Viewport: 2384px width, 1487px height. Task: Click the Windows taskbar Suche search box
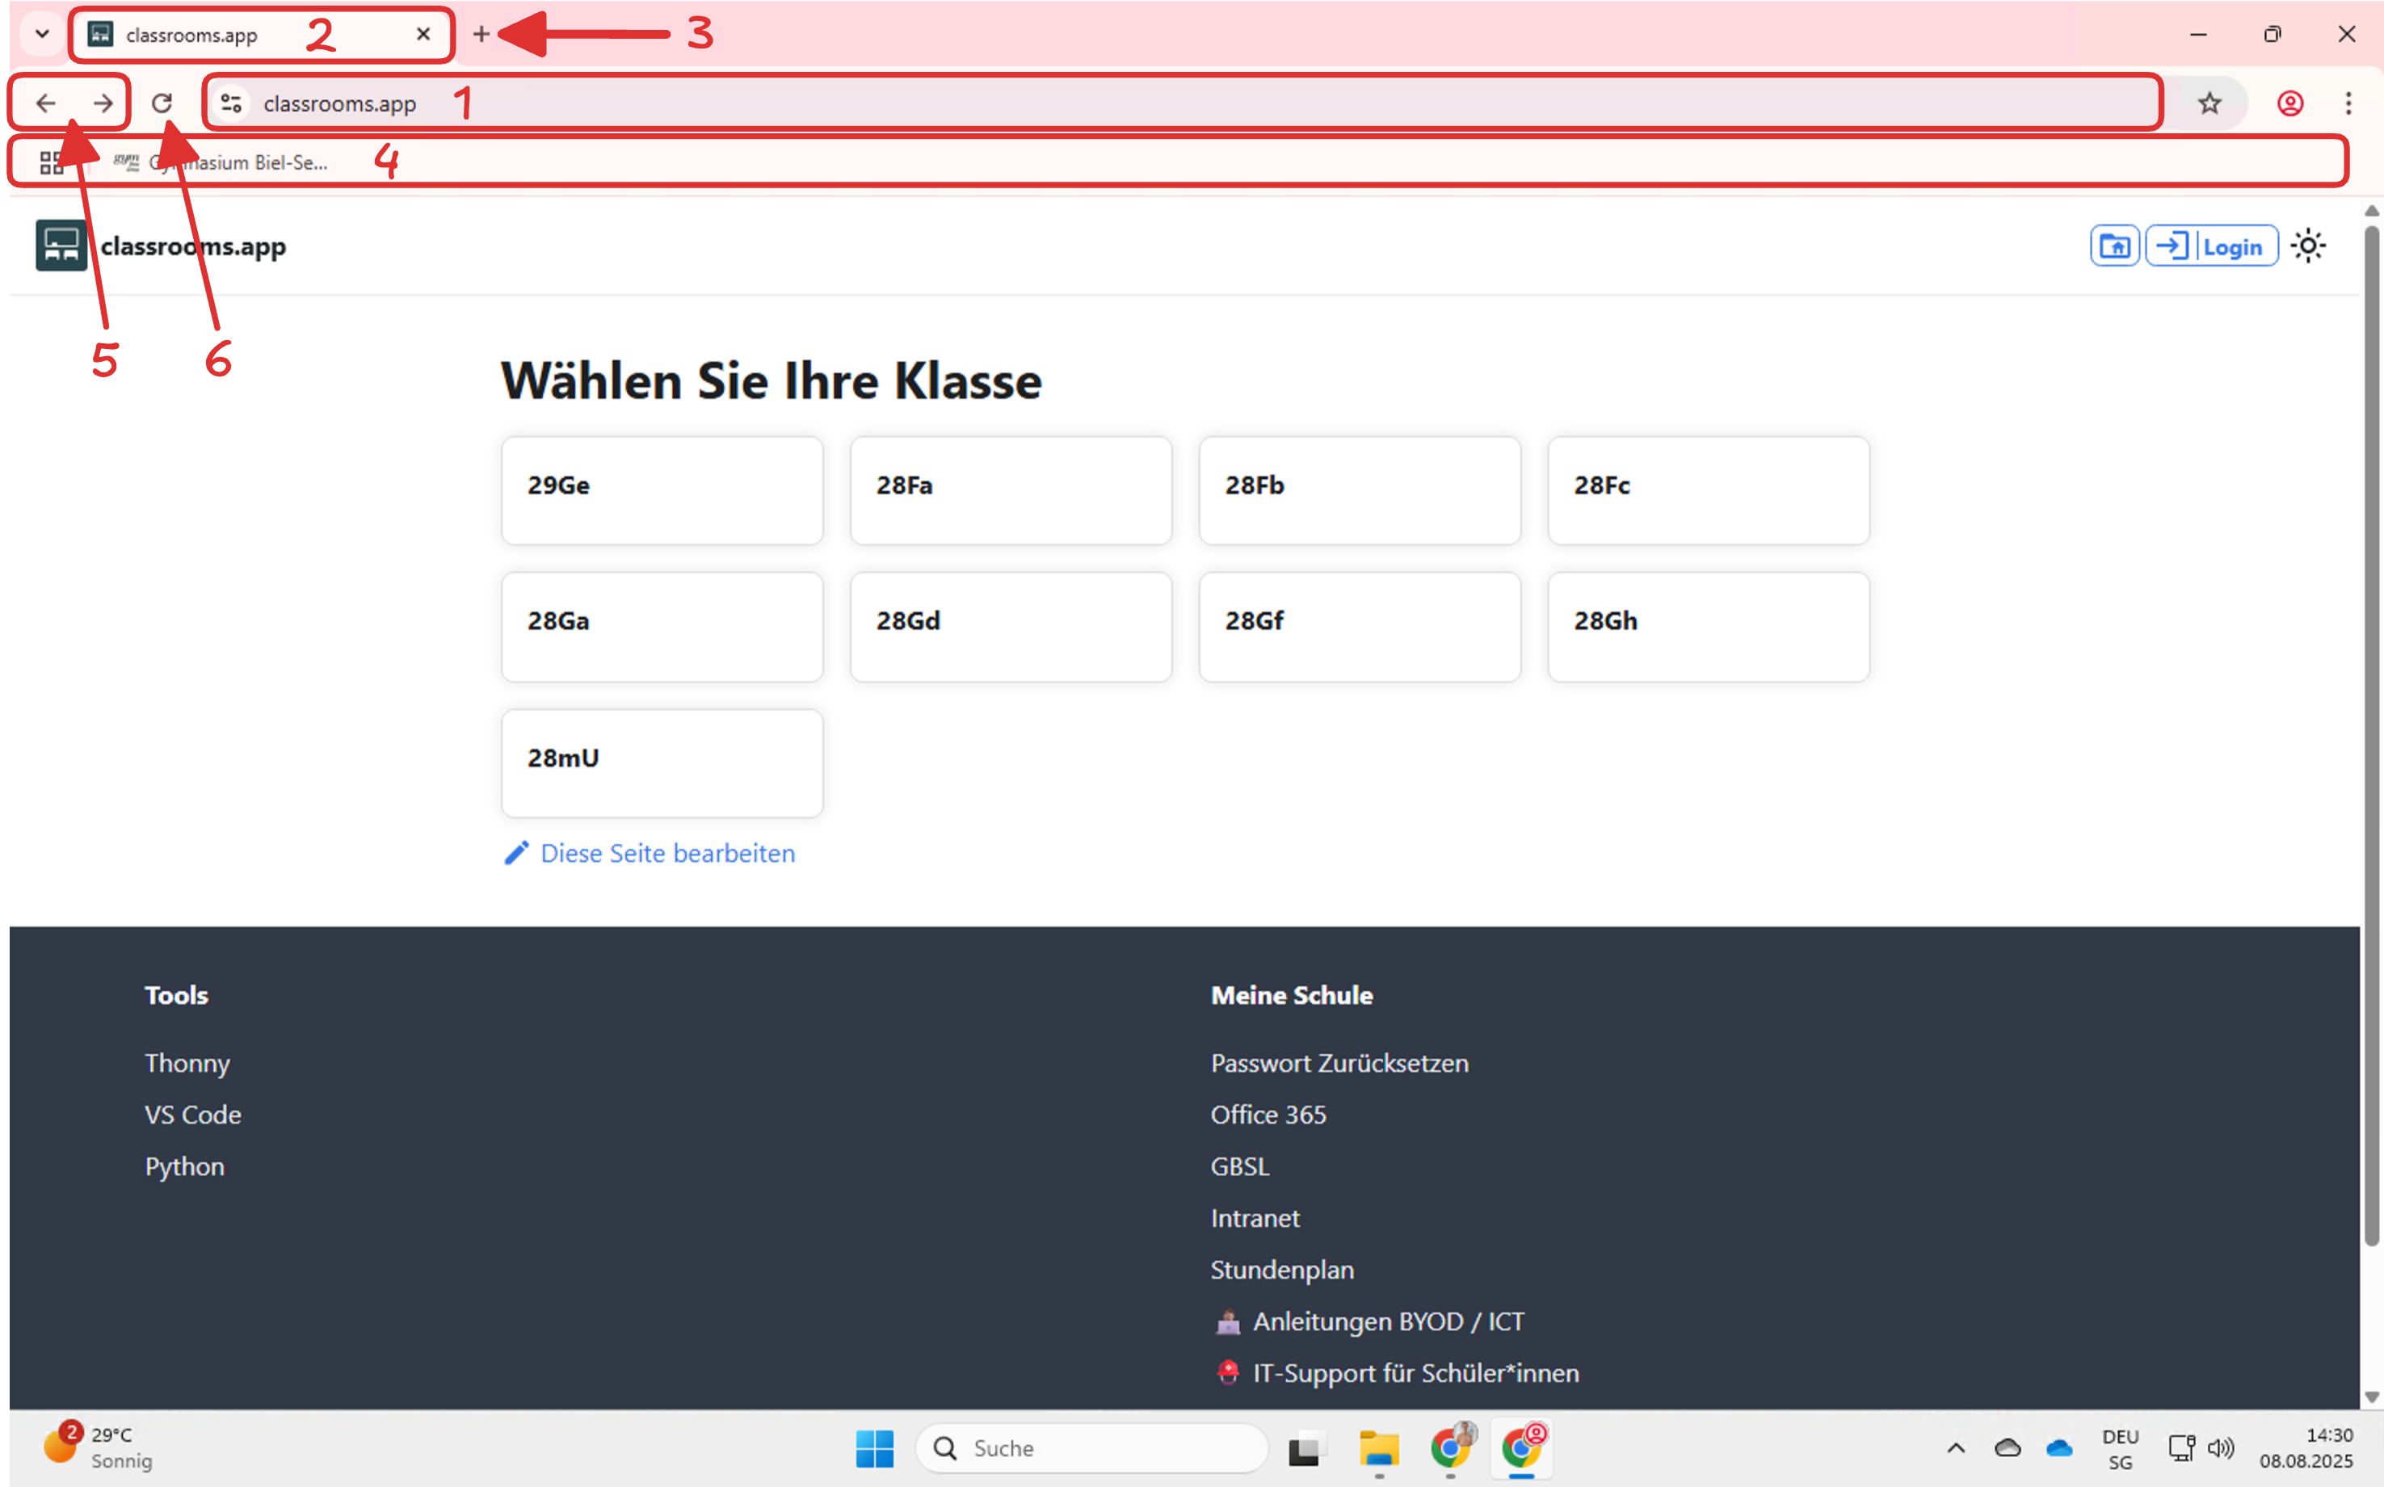[x=1091, y=1447]
